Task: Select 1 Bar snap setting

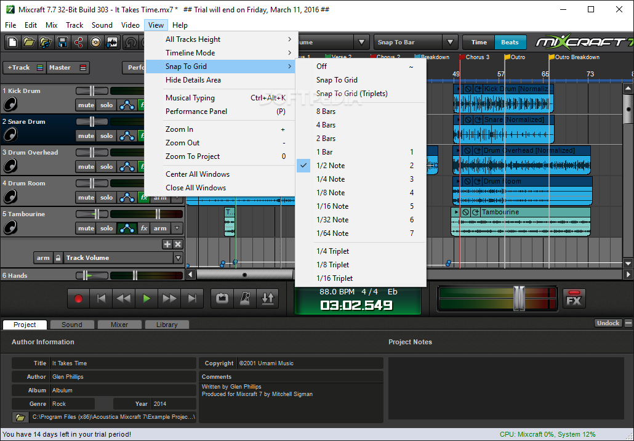Action: point(361,152)
